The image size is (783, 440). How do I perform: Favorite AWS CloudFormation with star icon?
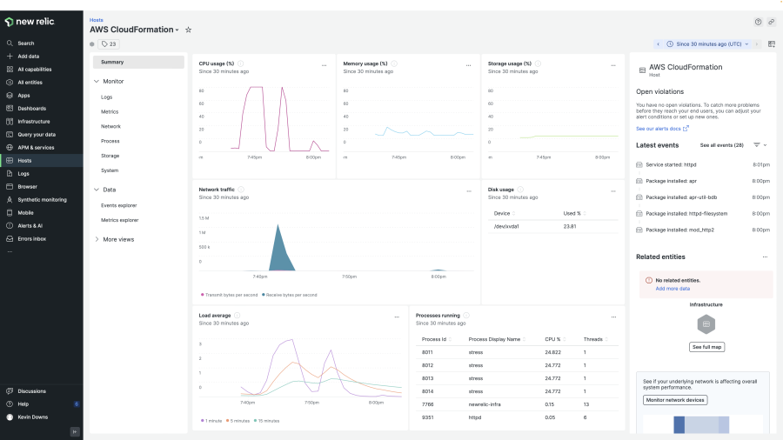pyautogui.click(x=188, y=30)
